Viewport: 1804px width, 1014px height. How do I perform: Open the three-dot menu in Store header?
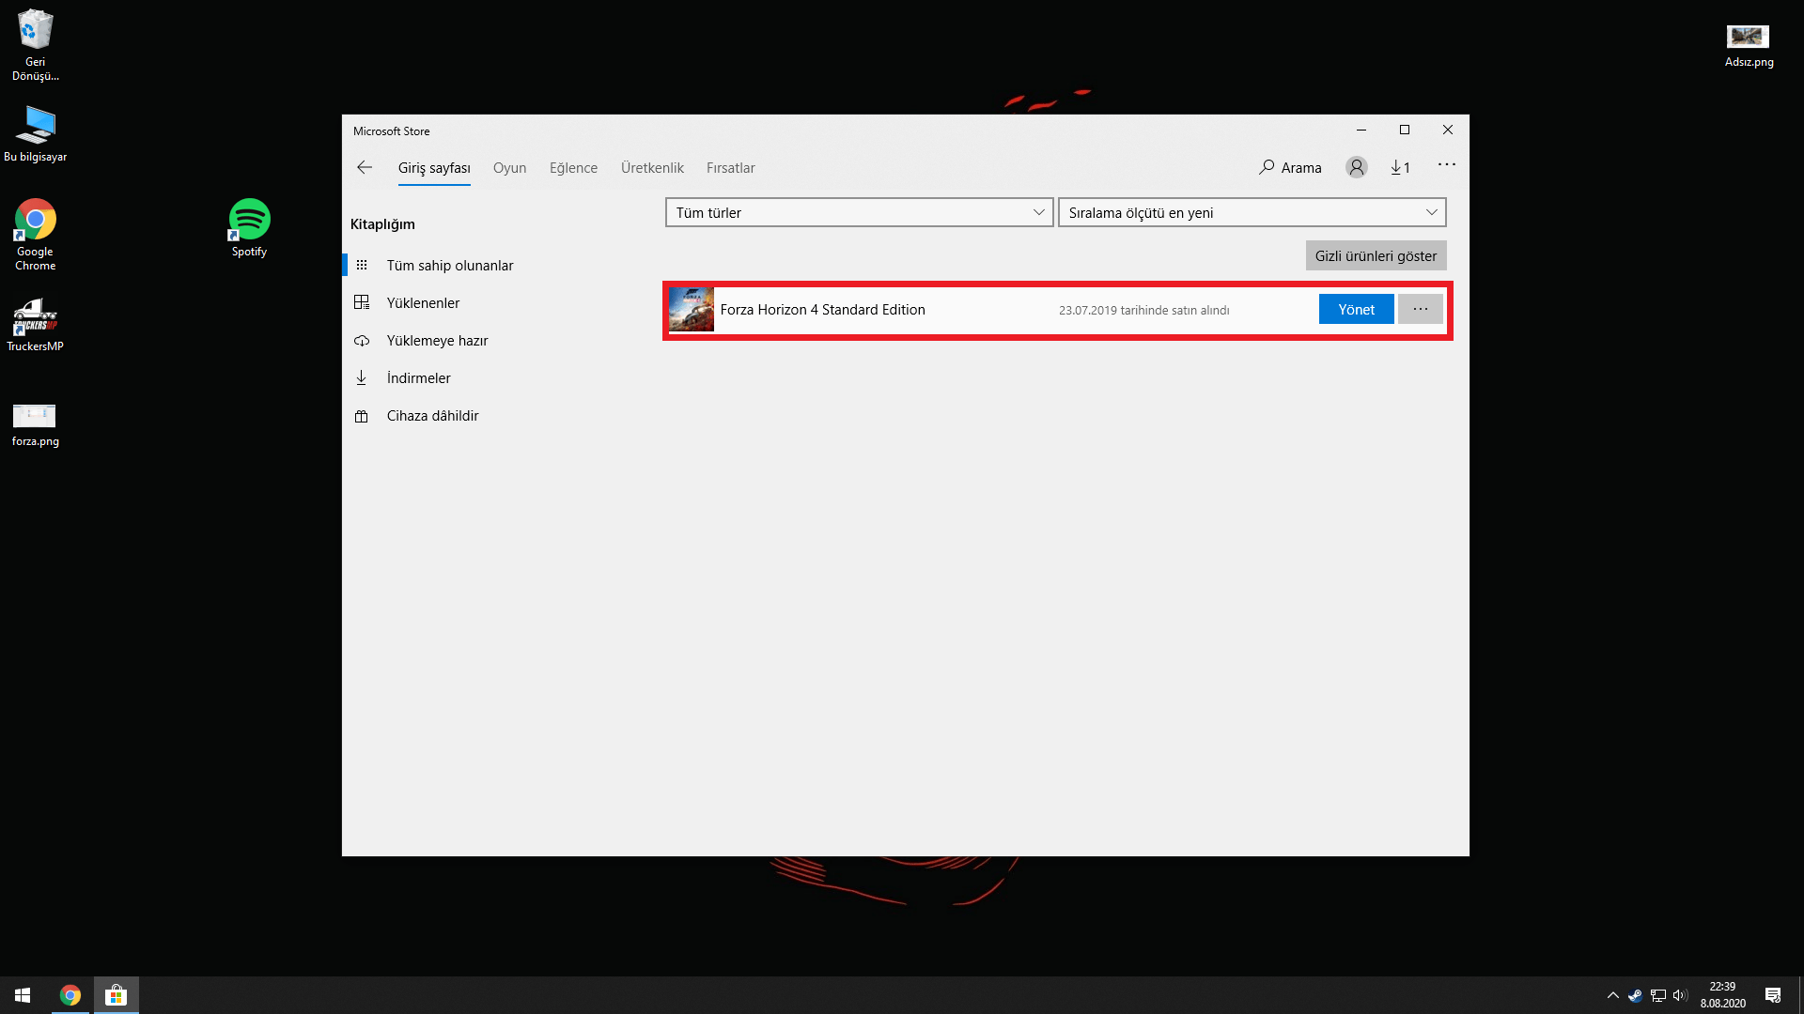click(1446, 165)
